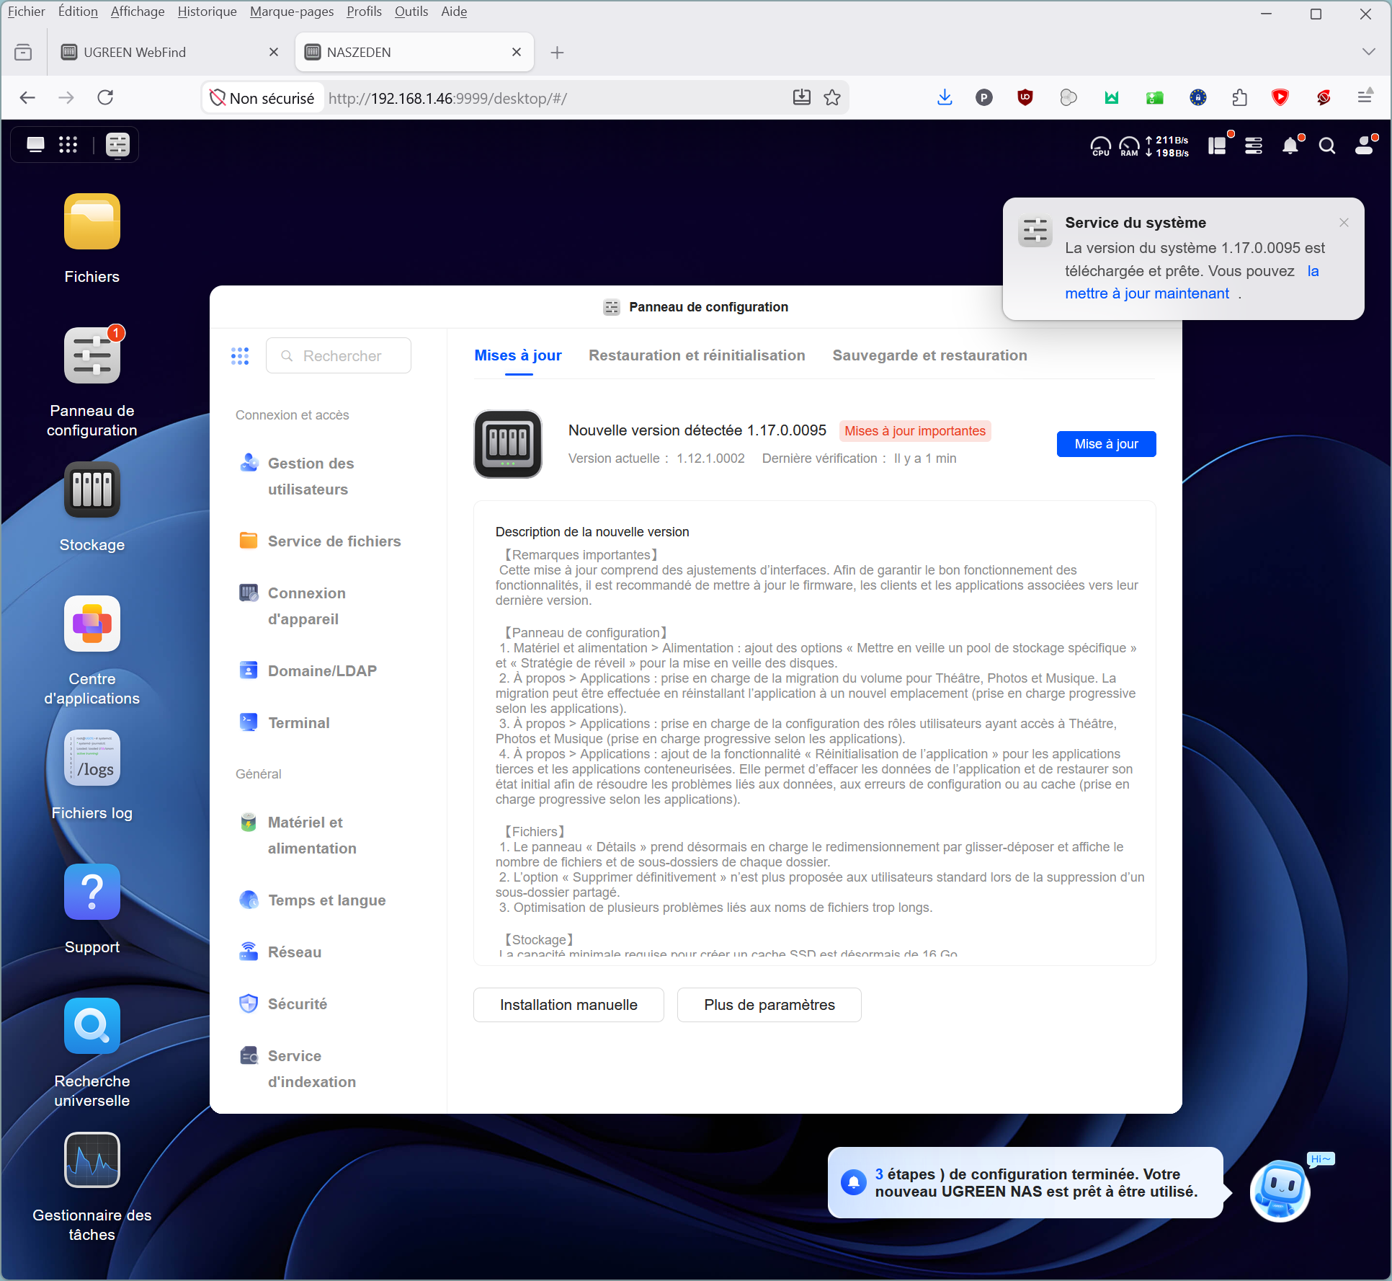This screenshot has width=1392, height=1281.
Task: Open user account menu icon
Action: [x=1364, y=146]
